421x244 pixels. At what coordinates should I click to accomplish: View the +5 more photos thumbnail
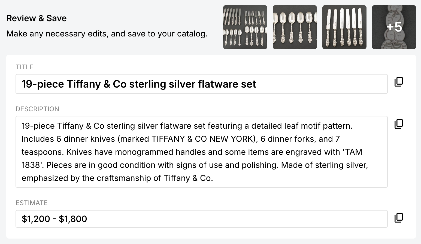click(394, 27)
